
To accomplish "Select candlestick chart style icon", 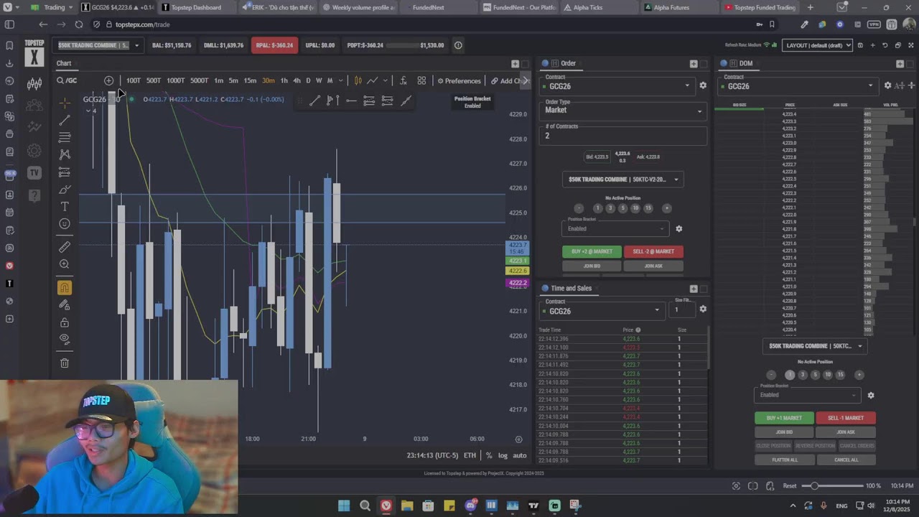I will [358, 80].
